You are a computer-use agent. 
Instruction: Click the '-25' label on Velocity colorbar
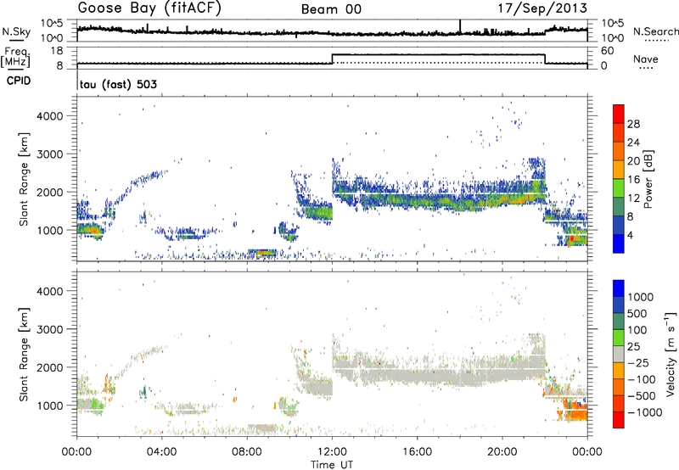(x=638, y=362)
